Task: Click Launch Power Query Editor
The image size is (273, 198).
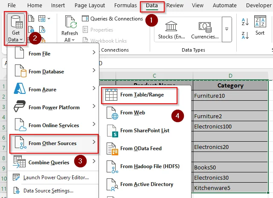Action: click(53, 178)
